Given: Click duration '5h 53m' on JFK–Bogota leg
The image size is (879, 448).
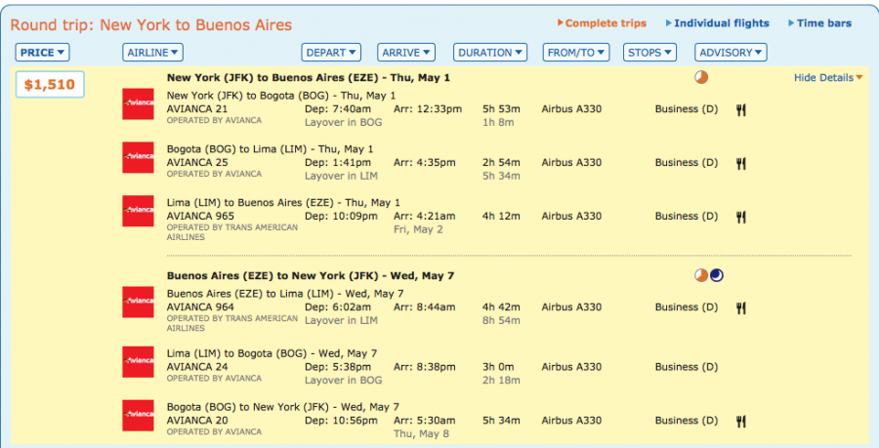Looking at the screenshot, I should [x=501, y=109].
